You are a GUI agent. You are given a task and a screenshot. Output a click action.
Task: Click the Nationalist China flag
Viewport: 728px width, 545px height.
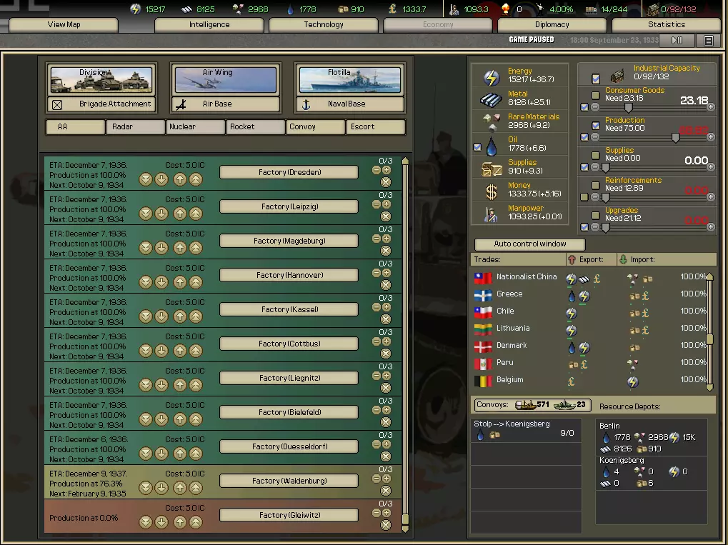(x=483, y=278)
